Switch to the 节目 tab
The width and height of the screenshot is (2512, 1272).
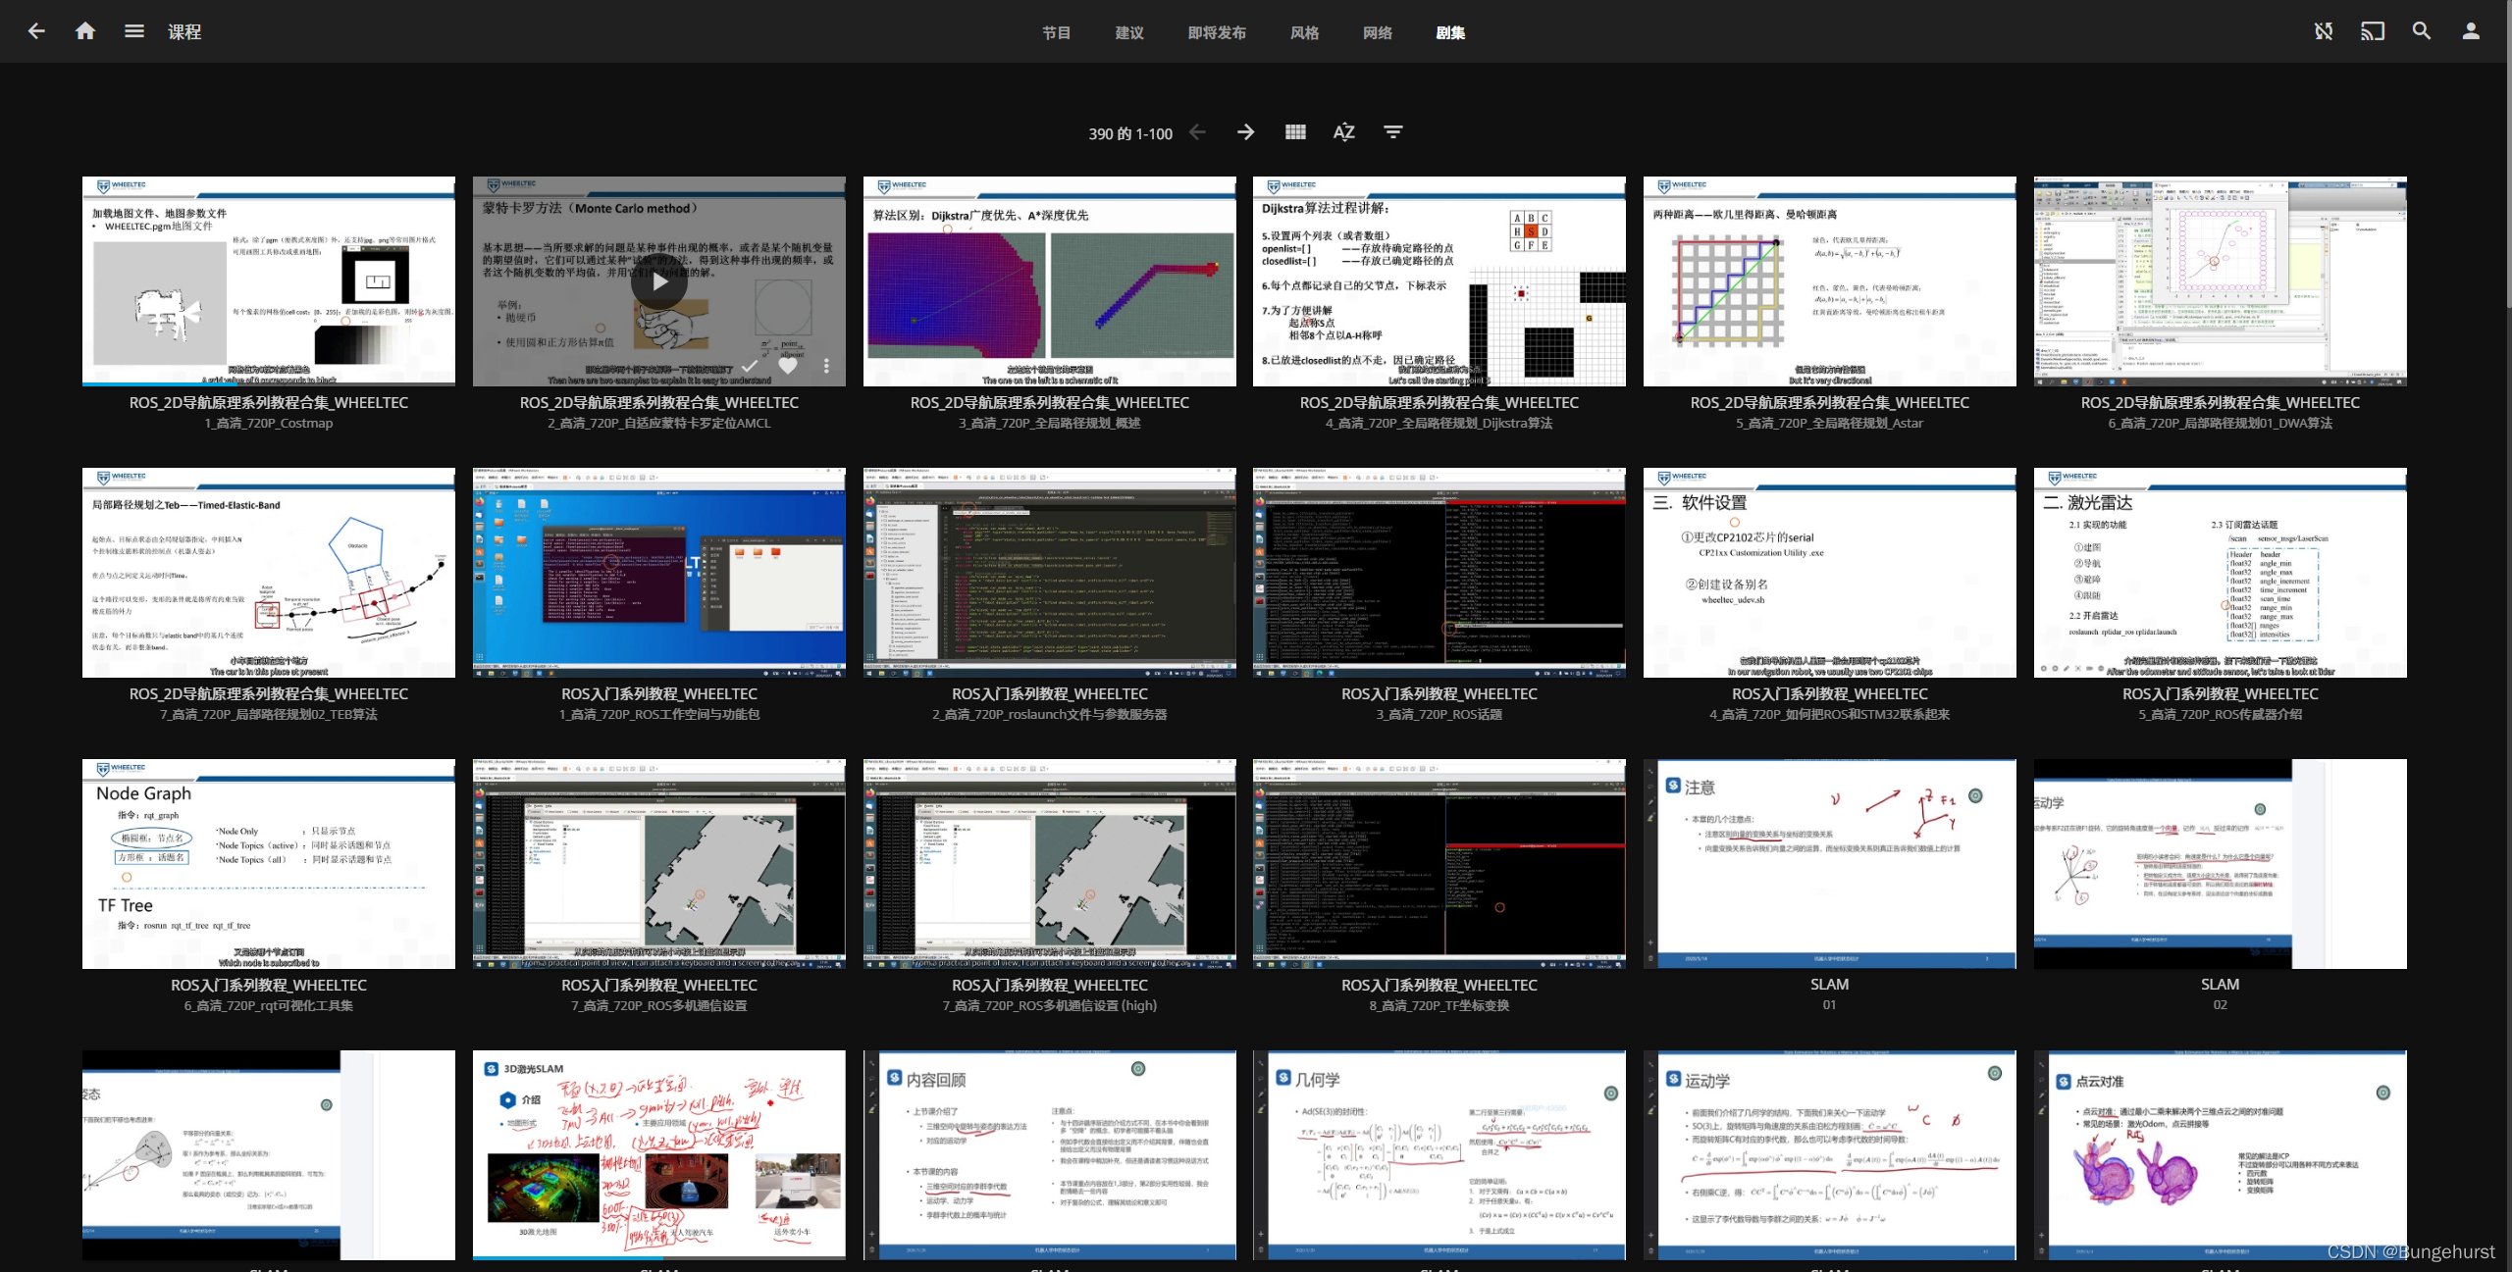tap(1056, 32)
